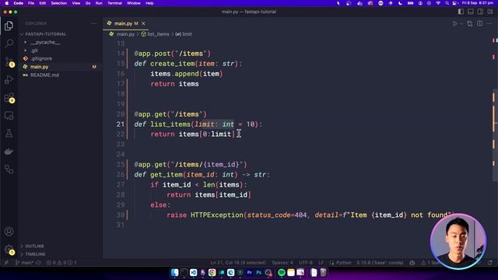Expand the TIMELINE section
The width and height of the screenshot is (498, 280).
point(35,254)
